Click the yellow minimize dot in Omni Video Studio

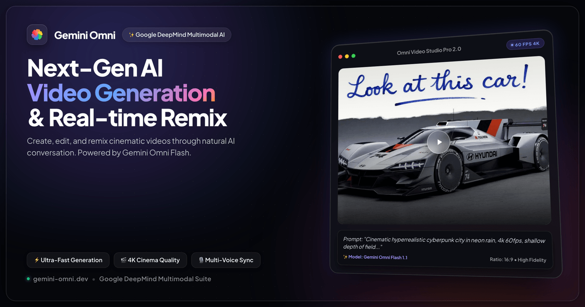(x=347, y=56)
